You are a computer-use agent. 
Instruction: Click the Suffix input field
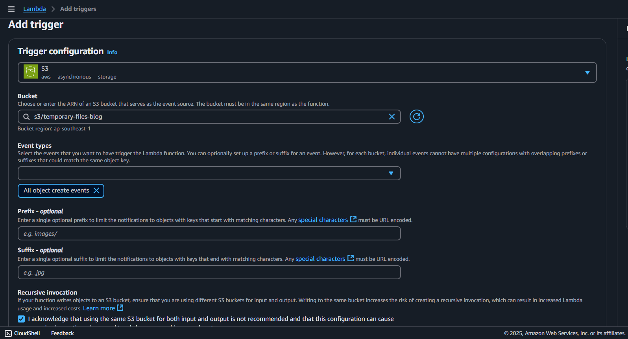(209, 272)
